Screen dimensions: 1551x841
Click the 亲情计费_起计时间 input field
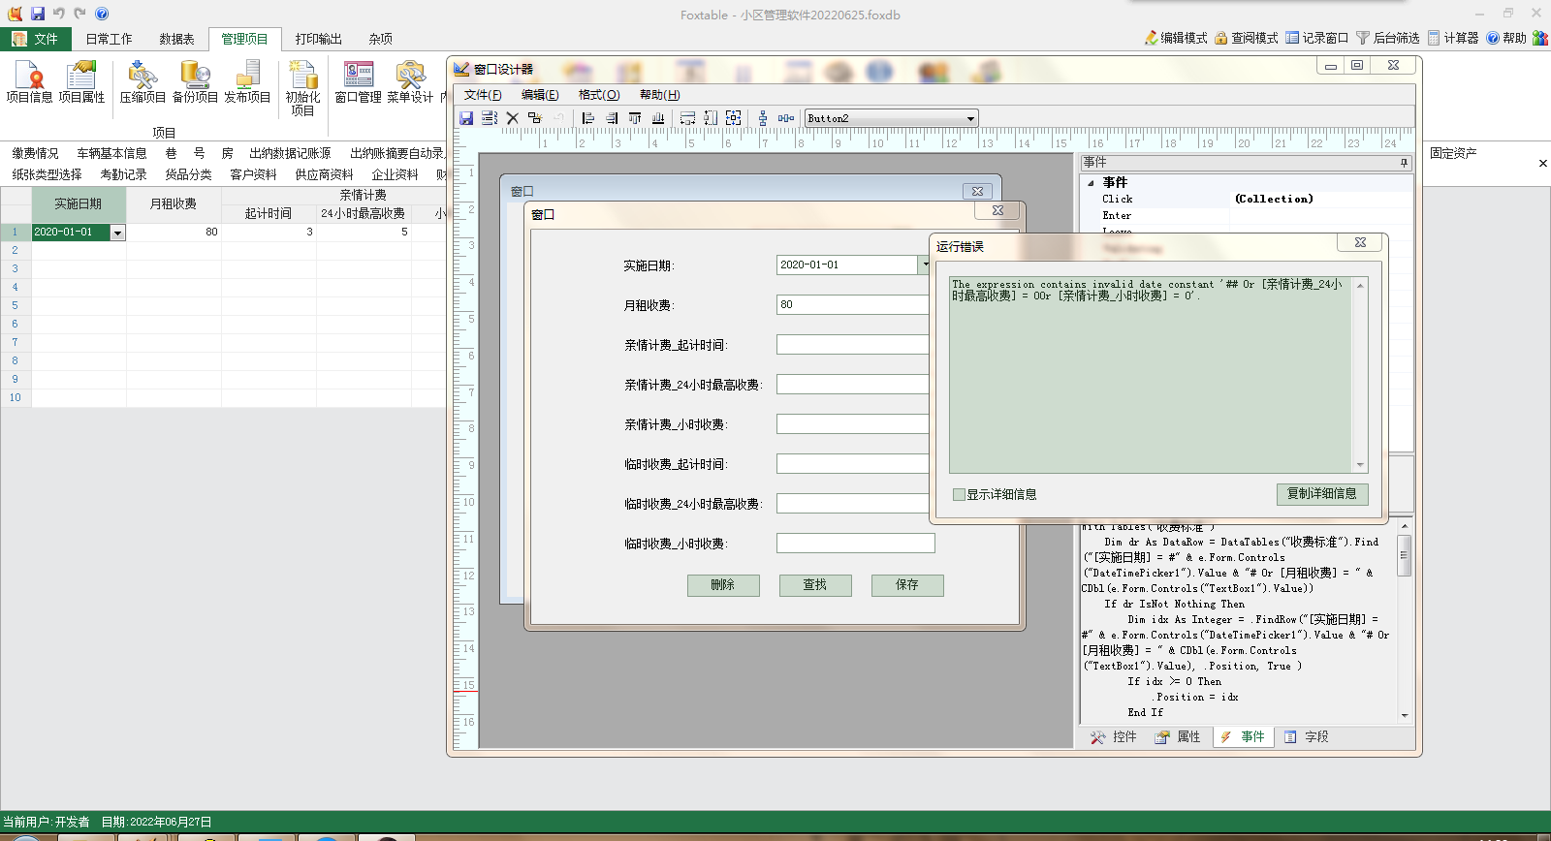[854, 345]
